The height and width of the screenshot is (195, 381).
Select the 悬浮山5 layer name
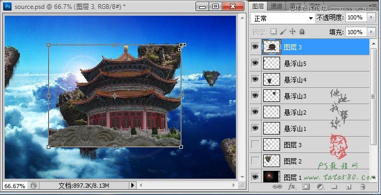(x=295, y=64)
